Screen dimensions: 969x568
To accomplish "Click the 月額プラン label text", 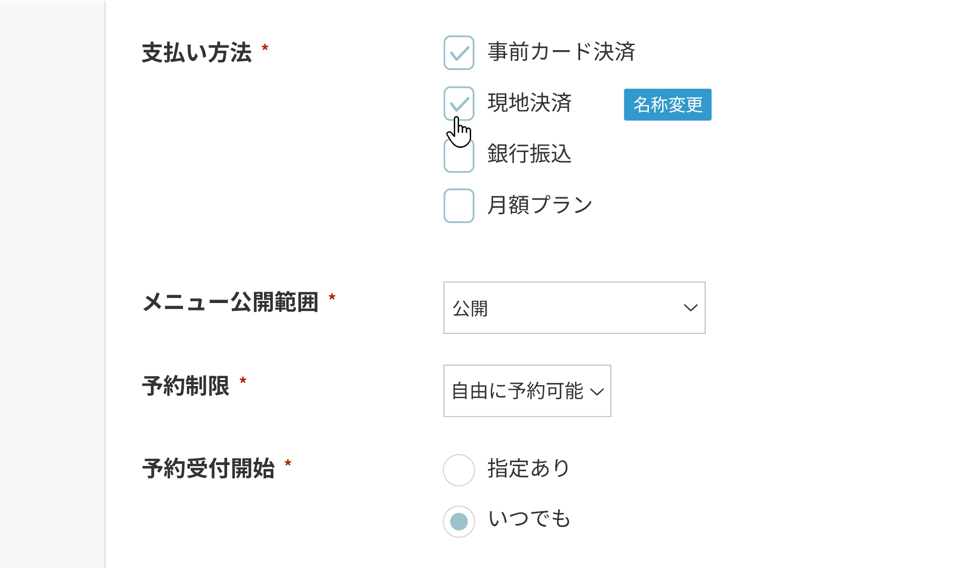I will point(539,205).
